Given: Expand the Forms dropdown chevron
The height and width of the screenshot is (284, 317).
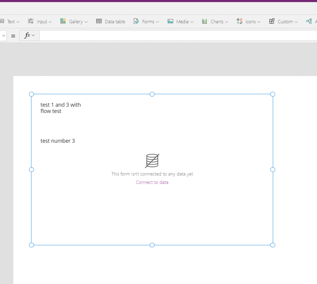Looking at the screenshot, I should (158, 22).
